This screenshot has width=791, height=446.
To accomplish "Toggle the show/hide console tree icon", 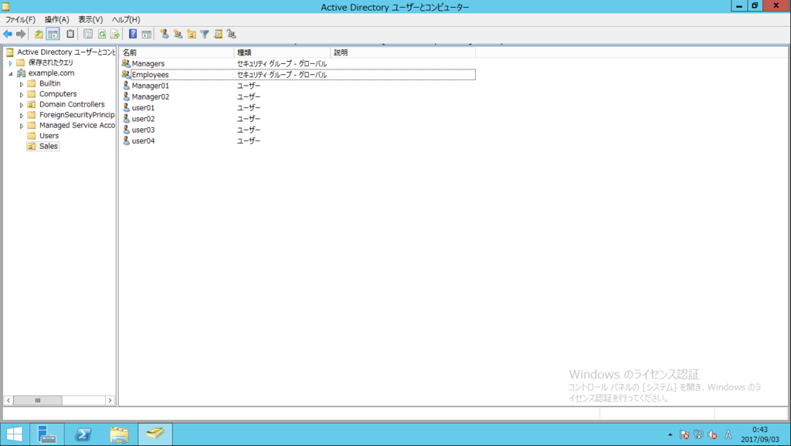I will pyautogui.click(x=53, y=34).
